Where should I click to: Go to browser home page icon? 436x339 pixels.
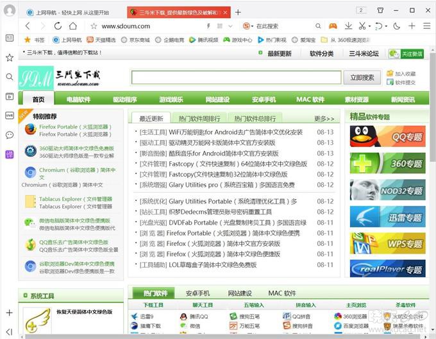tap(73, 26)
